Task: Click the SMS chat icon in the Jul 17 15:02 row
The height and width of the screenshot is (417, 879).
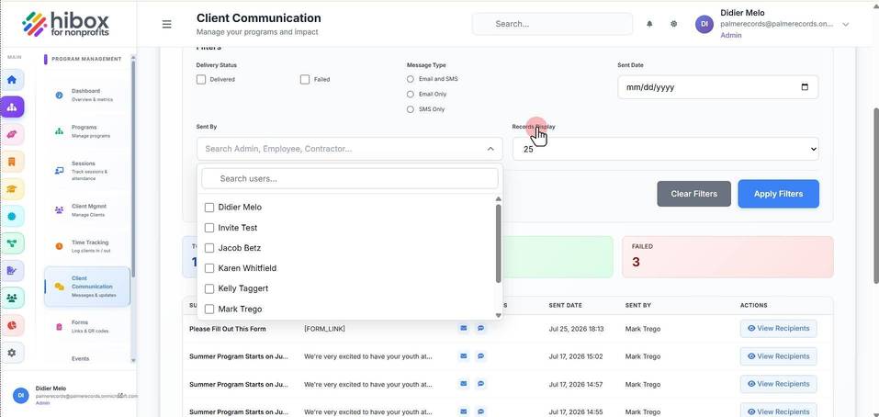Action: (x=480, y=355)
